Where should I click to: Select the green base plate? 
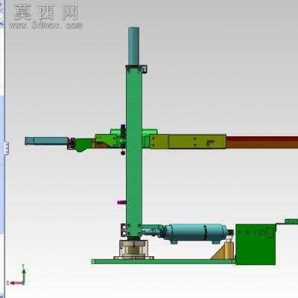163,261
